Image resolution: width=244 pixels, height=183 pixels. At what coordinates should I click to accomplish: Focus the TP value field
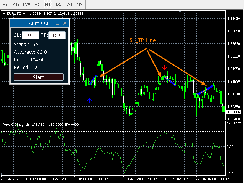tap(57, 35)
